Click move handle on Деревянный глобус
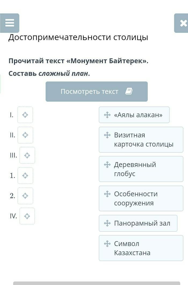Screen dimensions: 188x285 click(107, 165)
